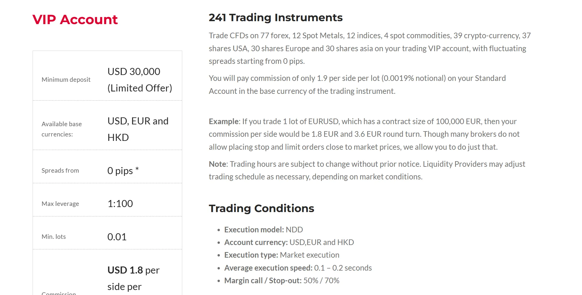Click the 1:100 leverage value
The height and width of the screenshot is (295, 582).
coord(120,204)
